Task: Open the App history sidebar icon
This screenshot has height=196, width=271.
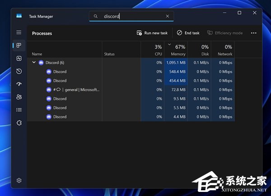Action: pos(19,71)
